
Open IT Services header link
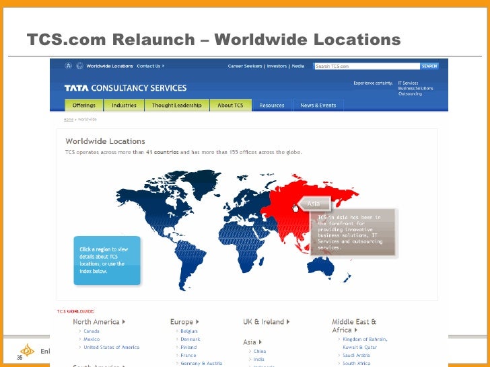(x=408, y=83)
